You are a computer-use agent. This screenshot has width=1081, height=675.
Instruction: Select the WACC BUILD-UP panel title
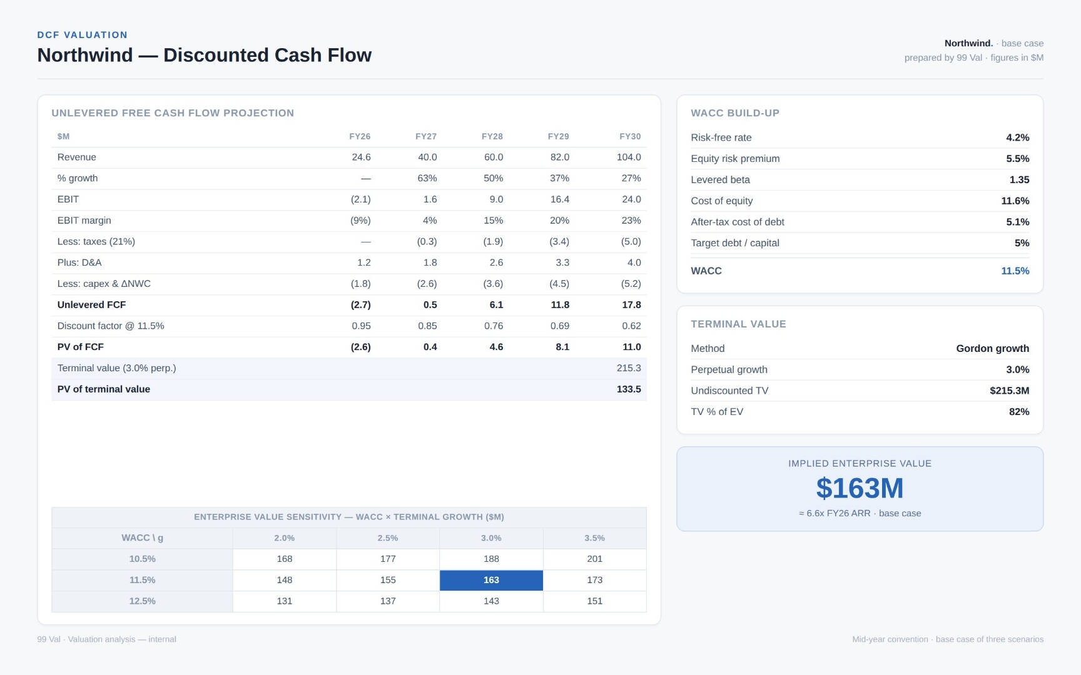tap(735, 113)
